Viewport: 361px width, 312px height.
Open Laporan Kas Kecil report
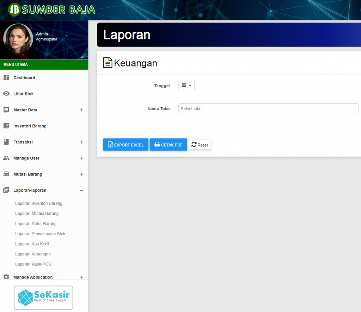click(32, 244)
